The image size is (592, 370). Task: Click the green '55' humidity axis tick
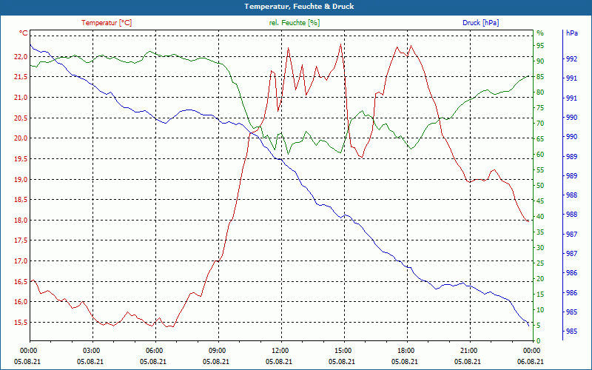click(541, 170)
